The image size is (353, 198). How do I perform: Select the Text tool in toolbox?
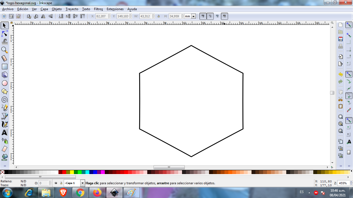(4, 133)
